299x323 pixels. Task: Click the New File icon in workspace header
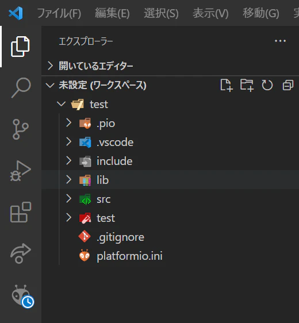coord(227,85)
